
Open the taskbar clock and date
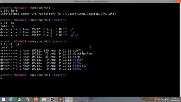[x=175, y=99]
